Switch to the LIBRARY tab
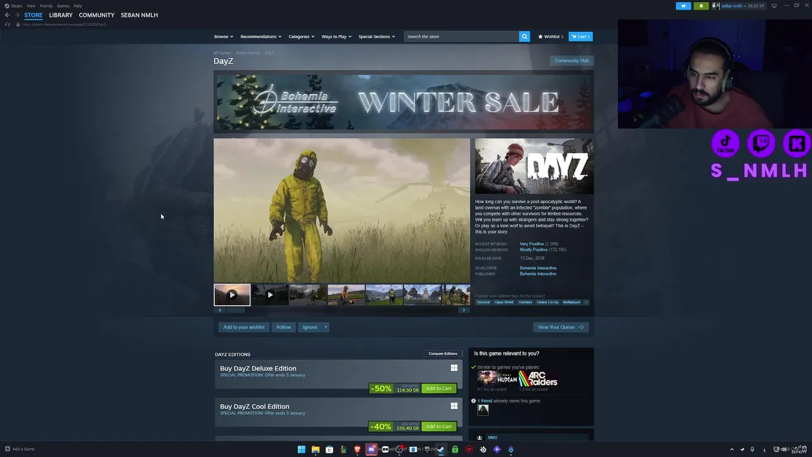This screenshot has height=457, width=812. click(x=61, y=15)
